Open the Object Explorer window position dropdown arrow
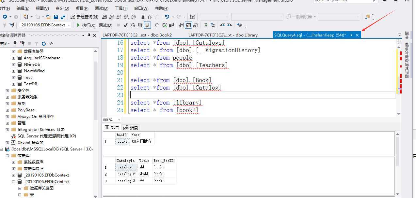The width and height of the screenshot is (416, 198). click(x=83, y=35)
